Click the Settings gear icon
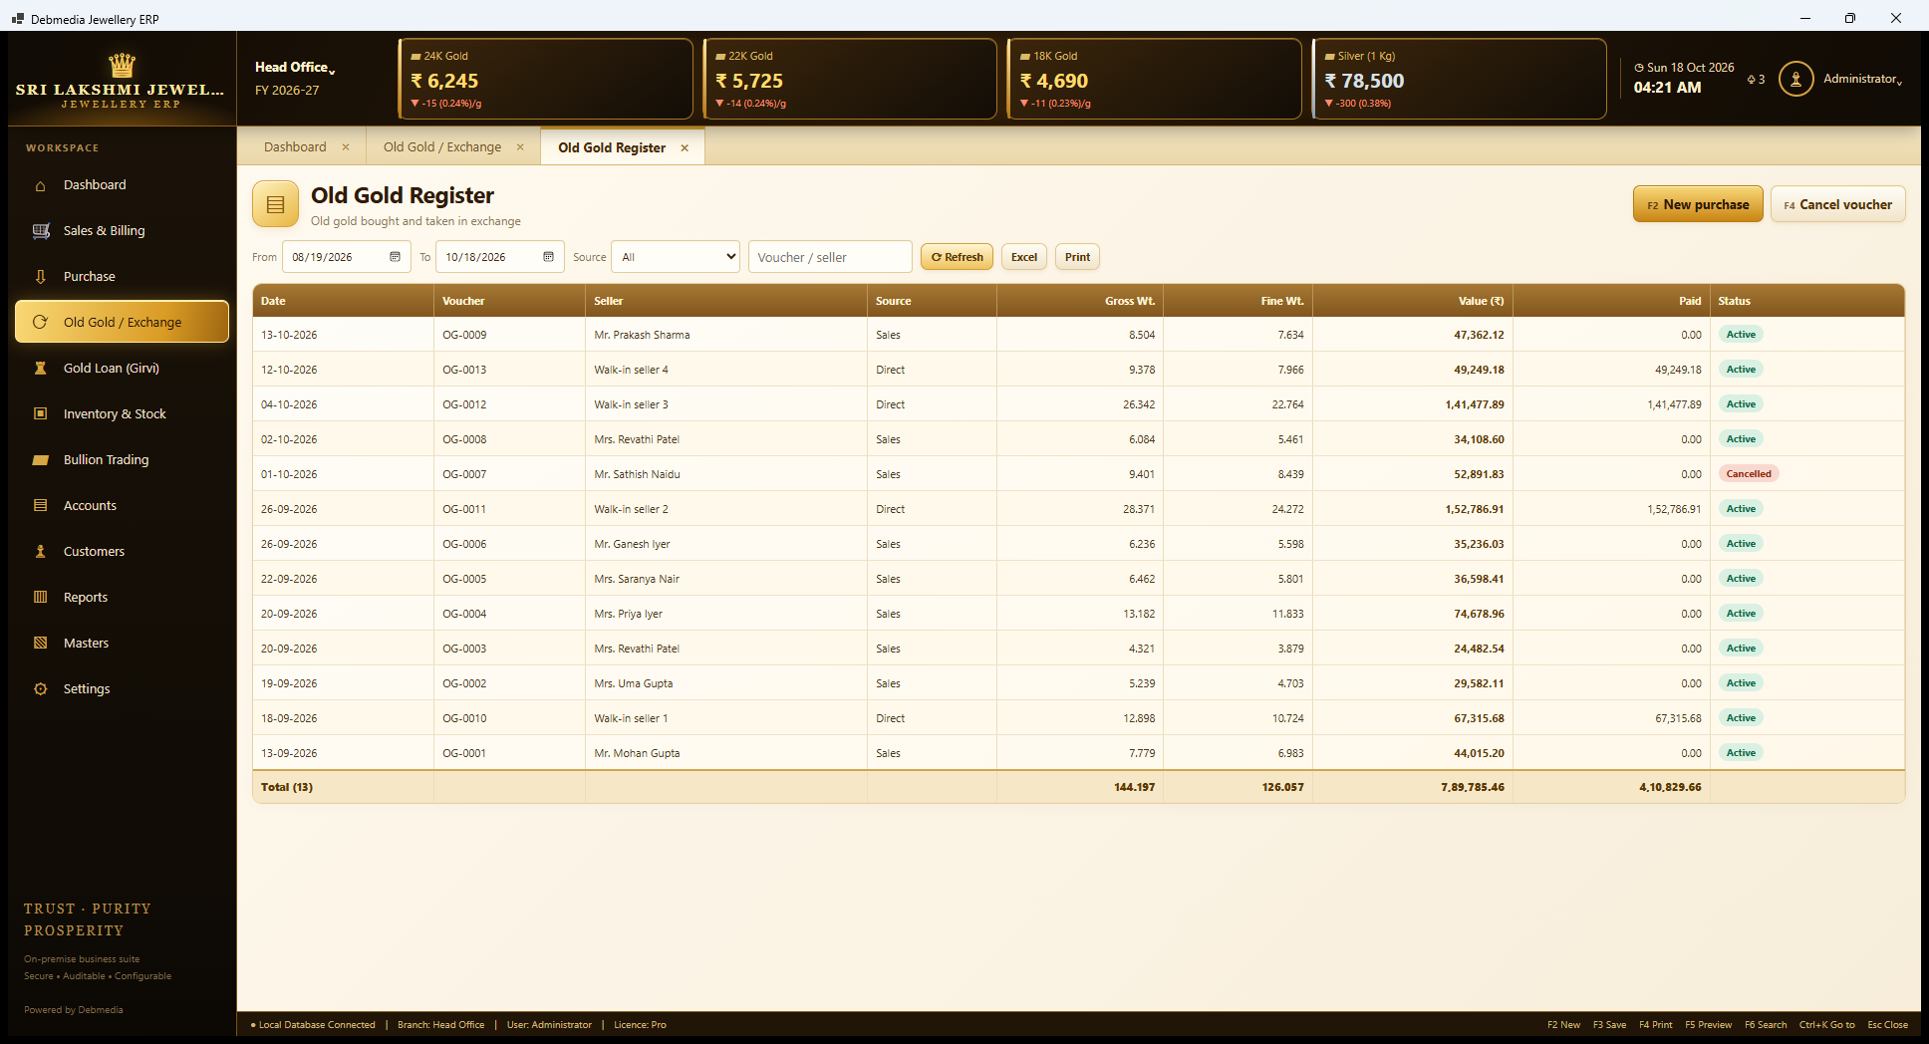The width and height of the screenshot is (1929, 1044). tap(41, 689)
